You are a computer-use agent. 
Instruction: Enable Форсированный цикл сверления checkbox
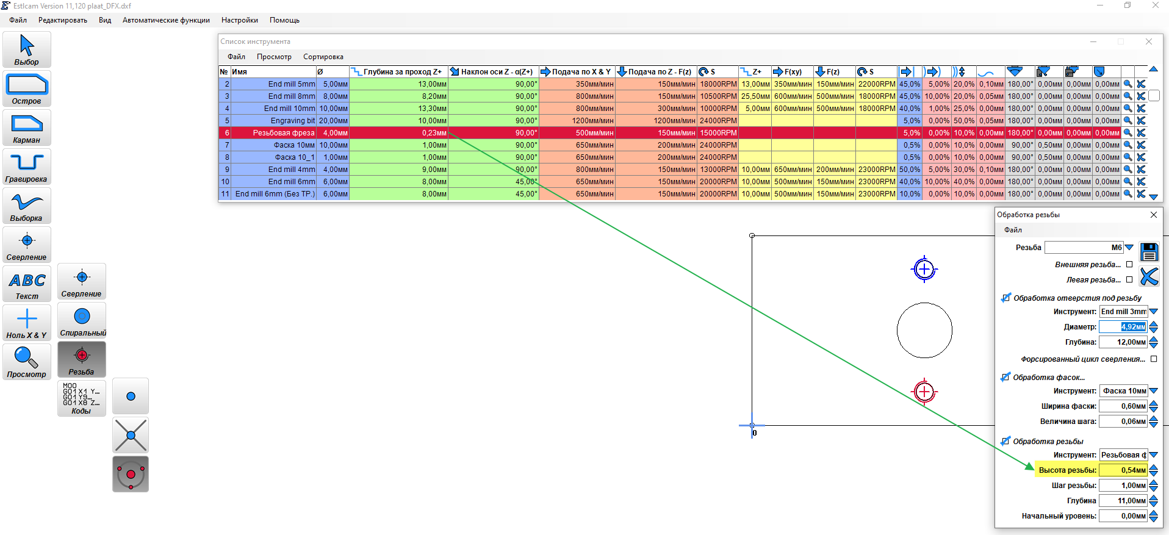(1154, 359)
